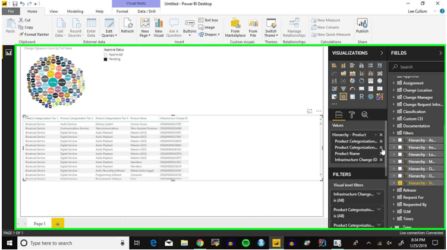Collapse the Visualizations pane
This screenshot has height=250, width=447.
coord(382,53)
